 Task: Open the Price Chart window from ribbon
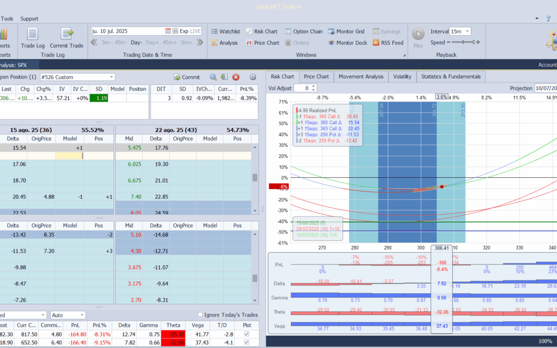(x=263, y=43)
